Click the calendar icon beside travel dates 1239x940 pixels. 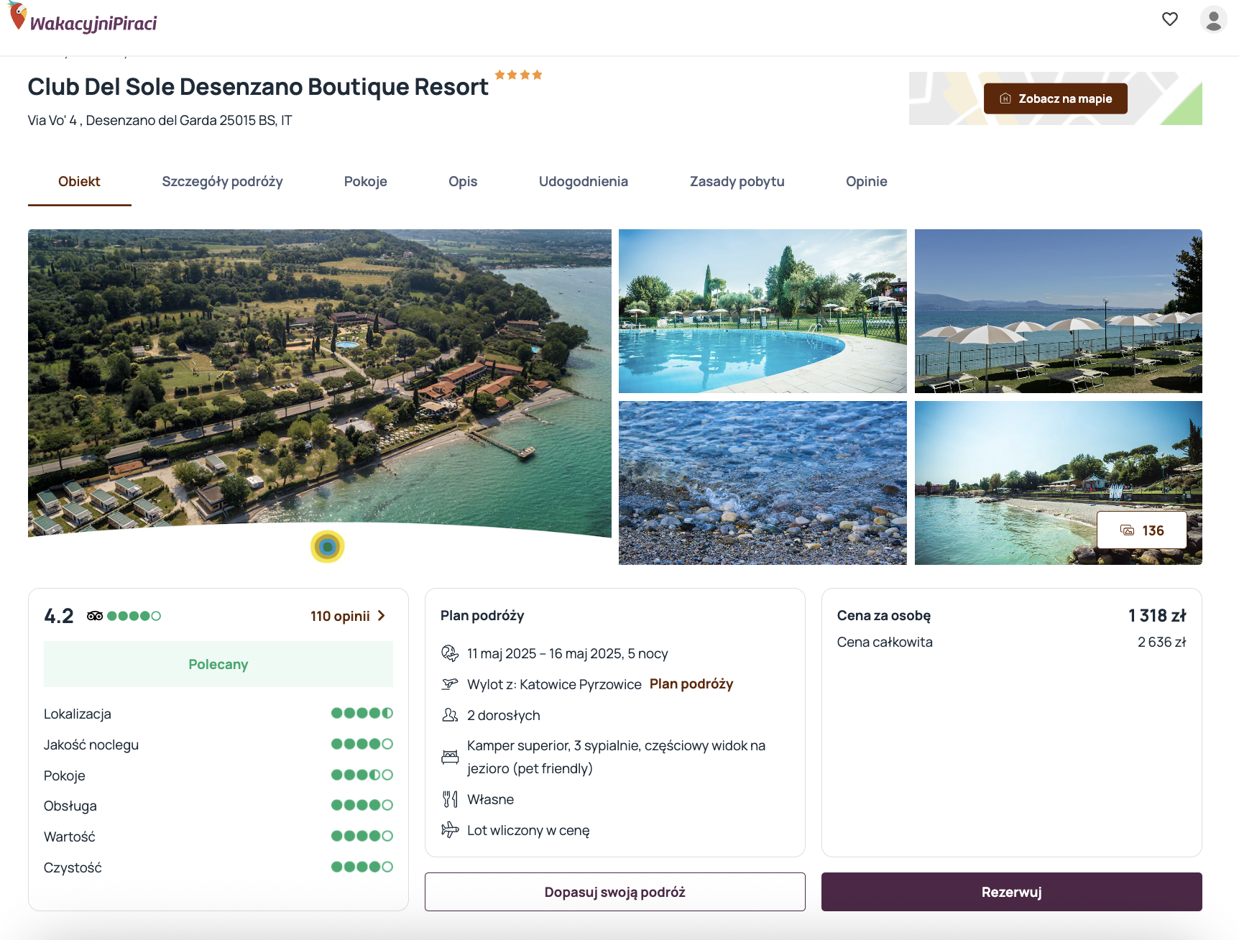(450, 653)
